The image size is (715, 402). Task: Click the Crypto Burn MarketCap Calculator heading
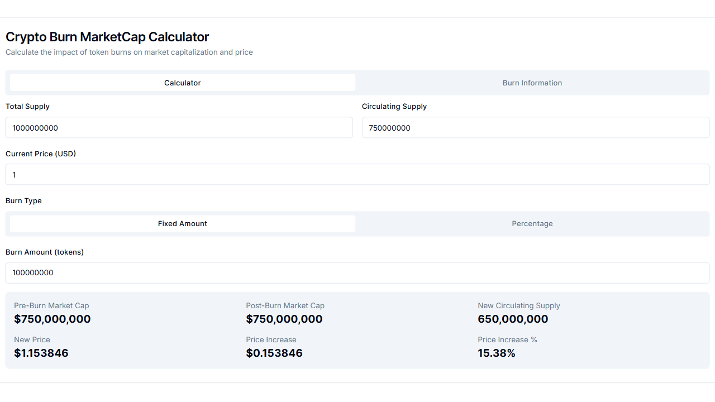pyautogui.click(x=107, y=37)
